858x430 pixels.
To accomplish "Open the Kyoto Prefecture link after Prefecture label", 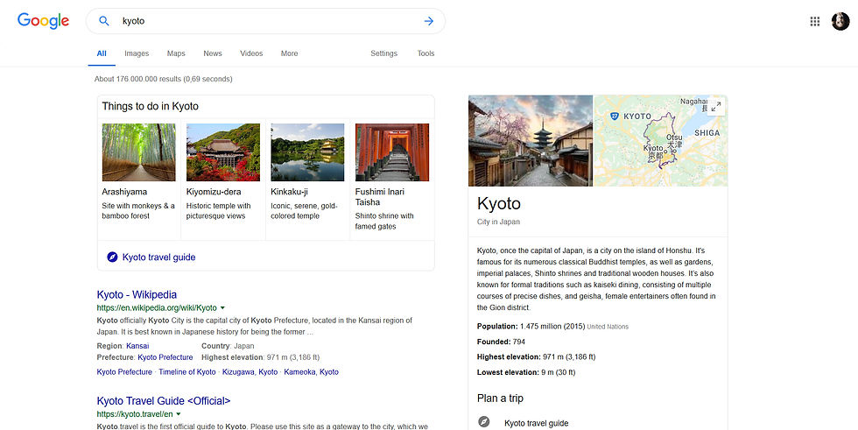I will point(165,357).
